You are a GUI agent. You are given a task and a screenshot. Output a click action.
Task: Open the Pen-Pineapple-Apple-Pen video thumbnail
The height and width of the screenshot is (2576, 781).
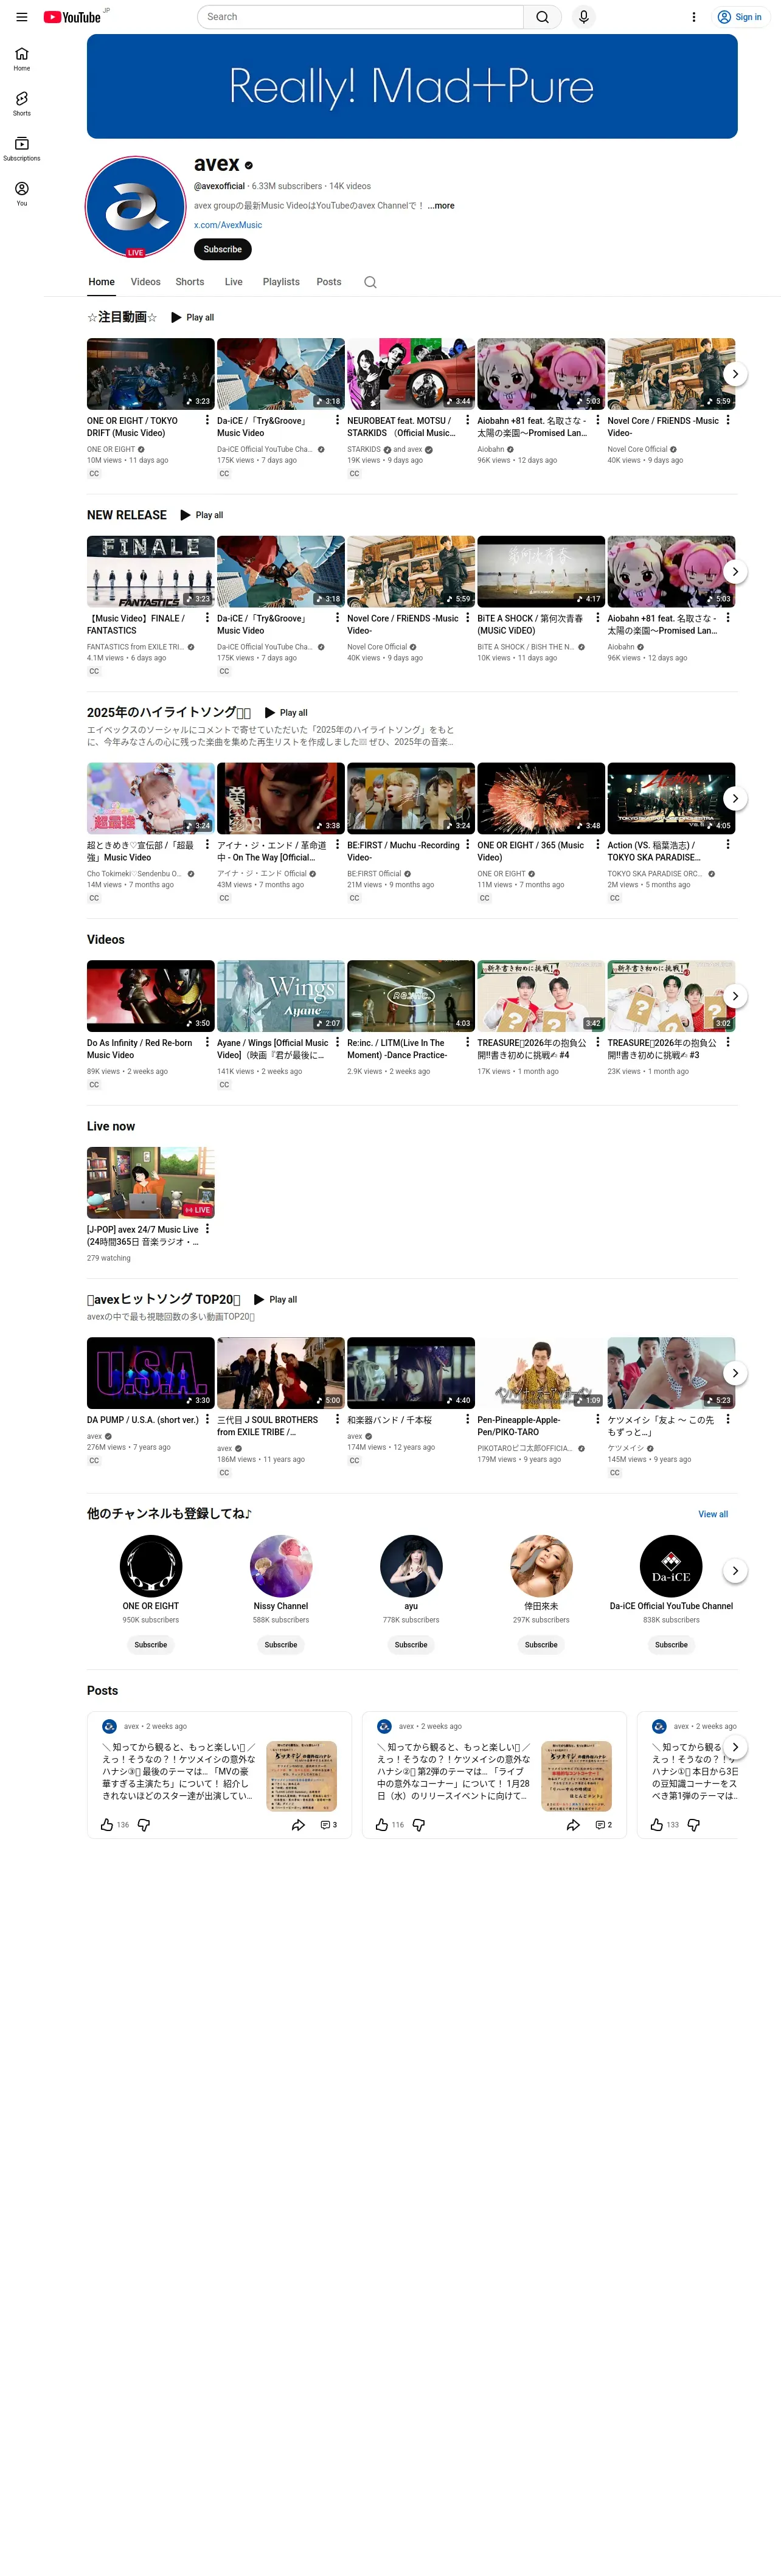point(541,1374)
